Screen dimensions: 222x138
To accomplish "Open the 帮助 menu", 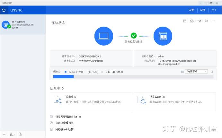I will coord(203,10).
